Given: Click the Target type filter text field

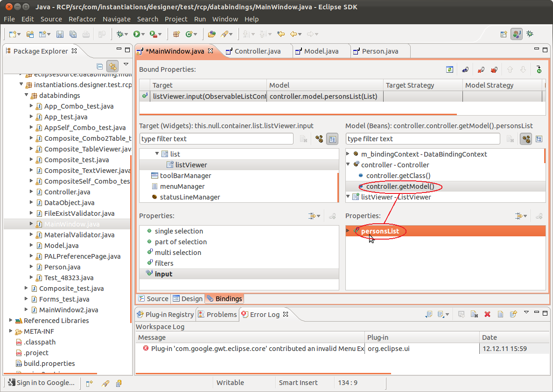Looking at the screenshot, I should [216, 139].
